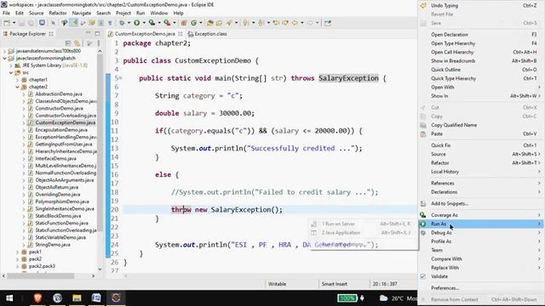This screenshot has height=306, width=545.
Task: Toggle the highlighted toolbar button next to Save All
Action: point(74,23)
